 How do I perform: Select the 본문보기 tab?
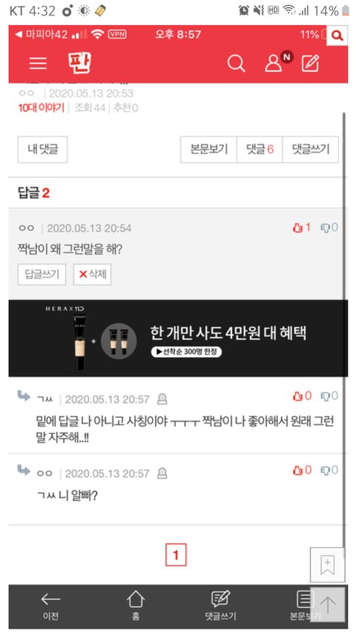(208, 149)
